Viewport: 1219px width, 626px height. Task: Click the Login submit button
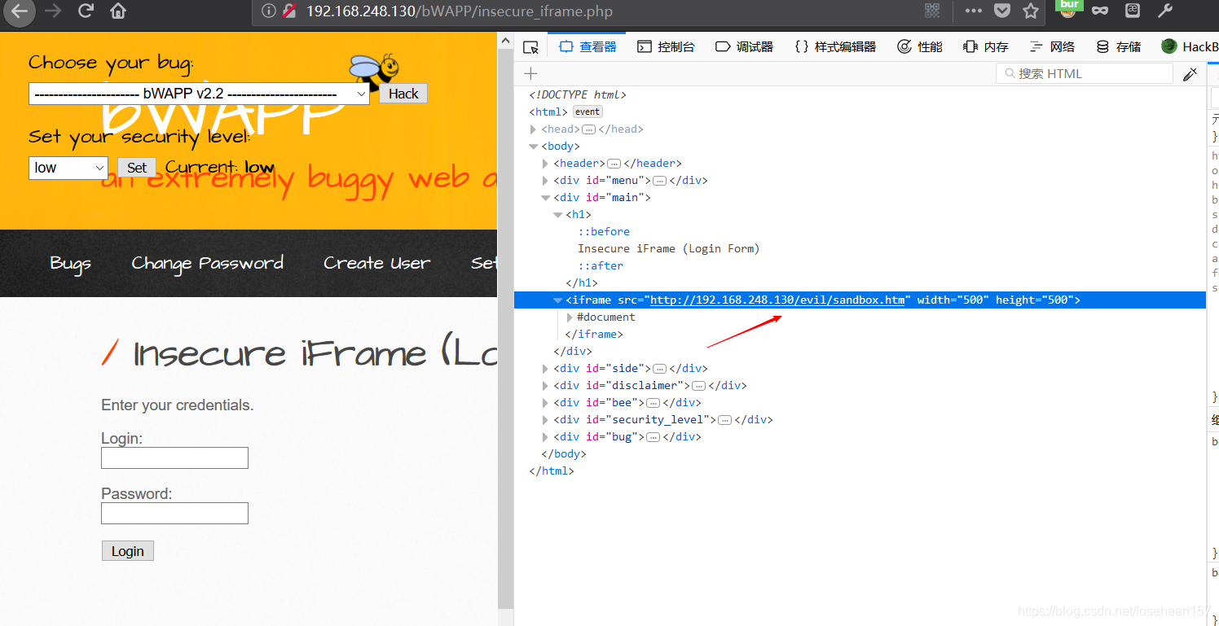click(x=128, y=551)
